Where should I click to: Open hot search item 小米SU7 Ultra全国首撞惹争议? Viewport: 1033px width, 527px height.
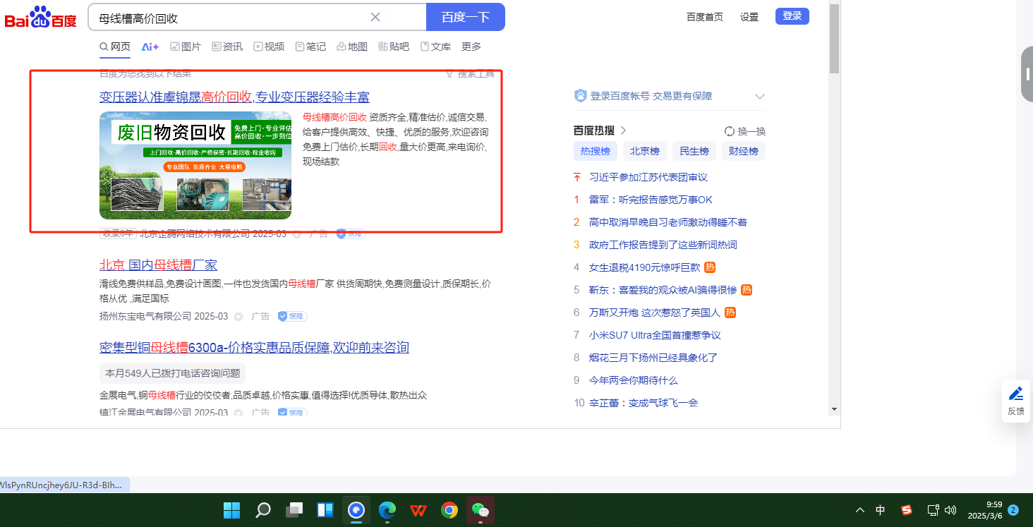click(x=654, y=335)
